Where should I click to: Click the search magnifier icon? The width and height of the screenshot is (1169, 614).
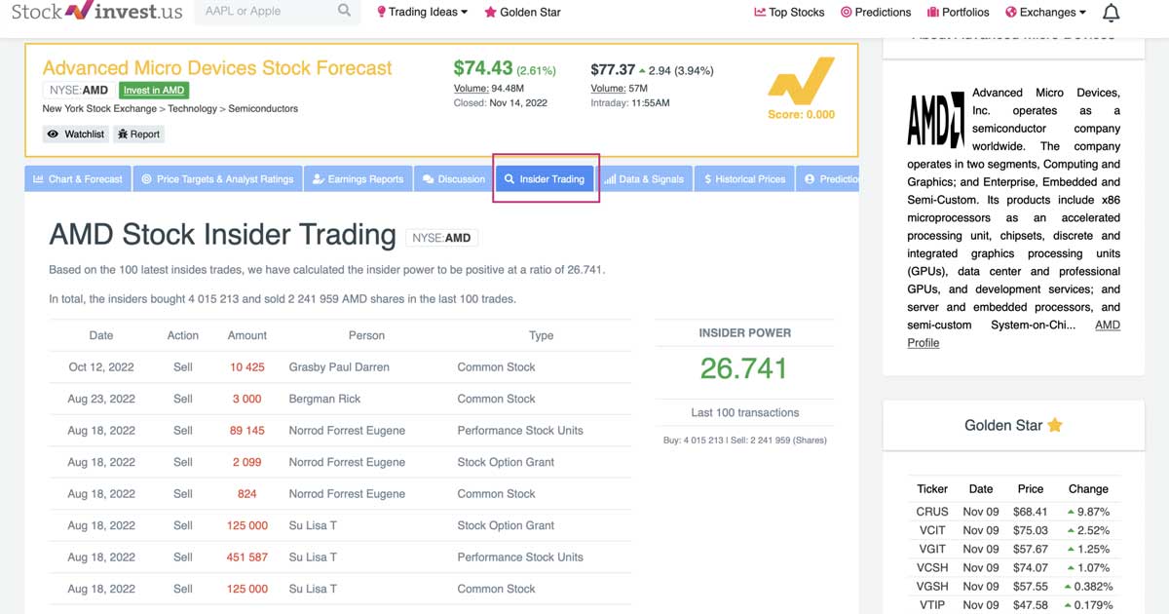(344, 11)
